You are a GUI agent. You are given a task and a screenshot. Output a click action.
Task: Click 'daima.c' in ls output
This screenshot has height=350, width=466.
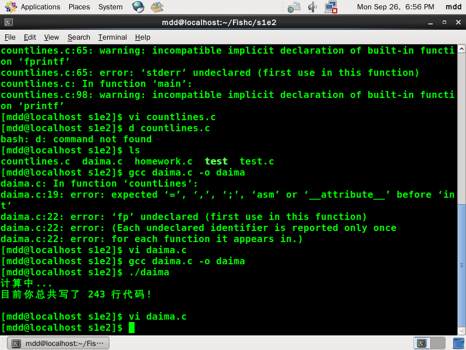[103, 162]
